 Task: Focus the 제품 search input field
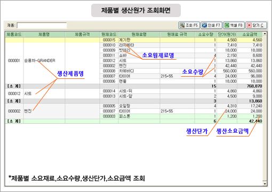42,26
